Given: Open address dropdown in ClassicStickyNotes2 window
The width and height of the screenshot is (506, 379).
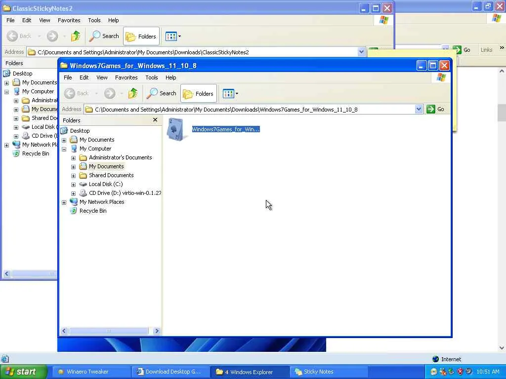Looking at the screenshot, I should click(361, 52).
